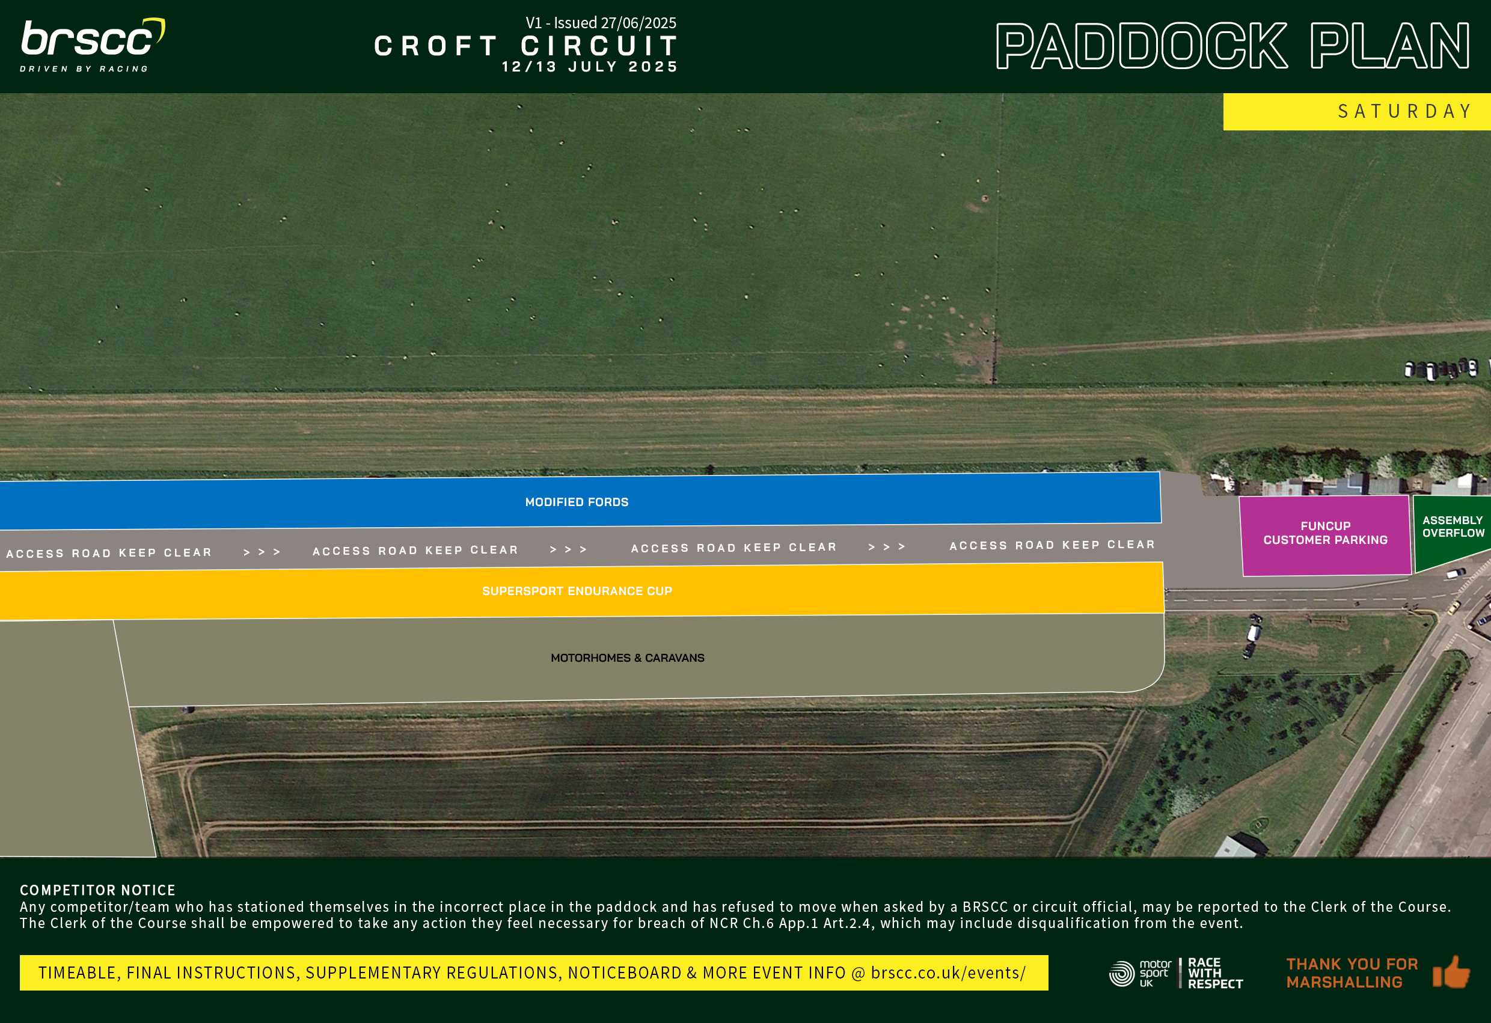Click the "DRIVEN BY RACING" tagline
Viewport: 1491px width, 1023px height.
point(84,69)
